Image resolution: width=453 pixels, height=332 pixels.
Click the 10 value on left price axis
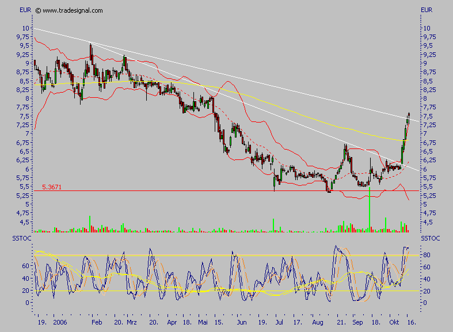[x=25, y=28]
